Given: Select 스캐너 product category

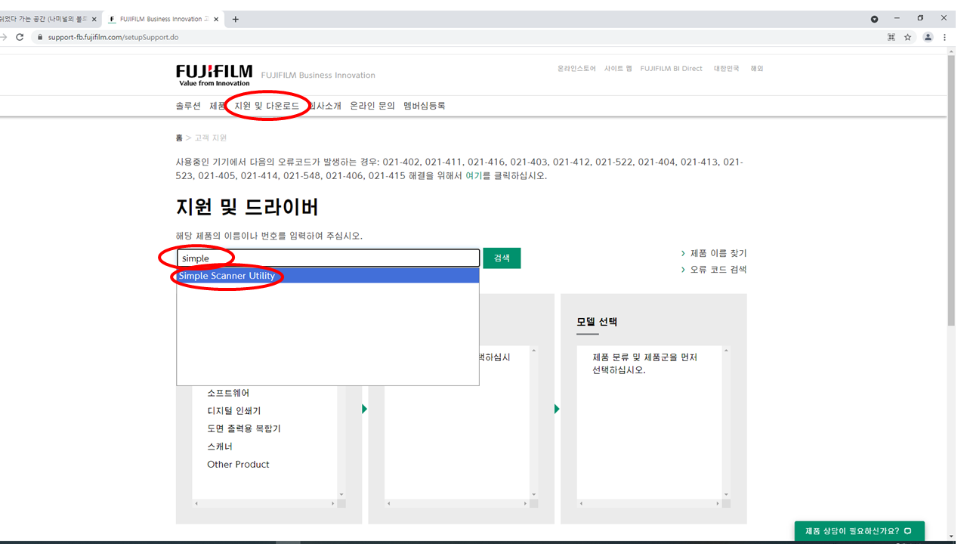Looking at the screenshot, I should click(220, 447).
